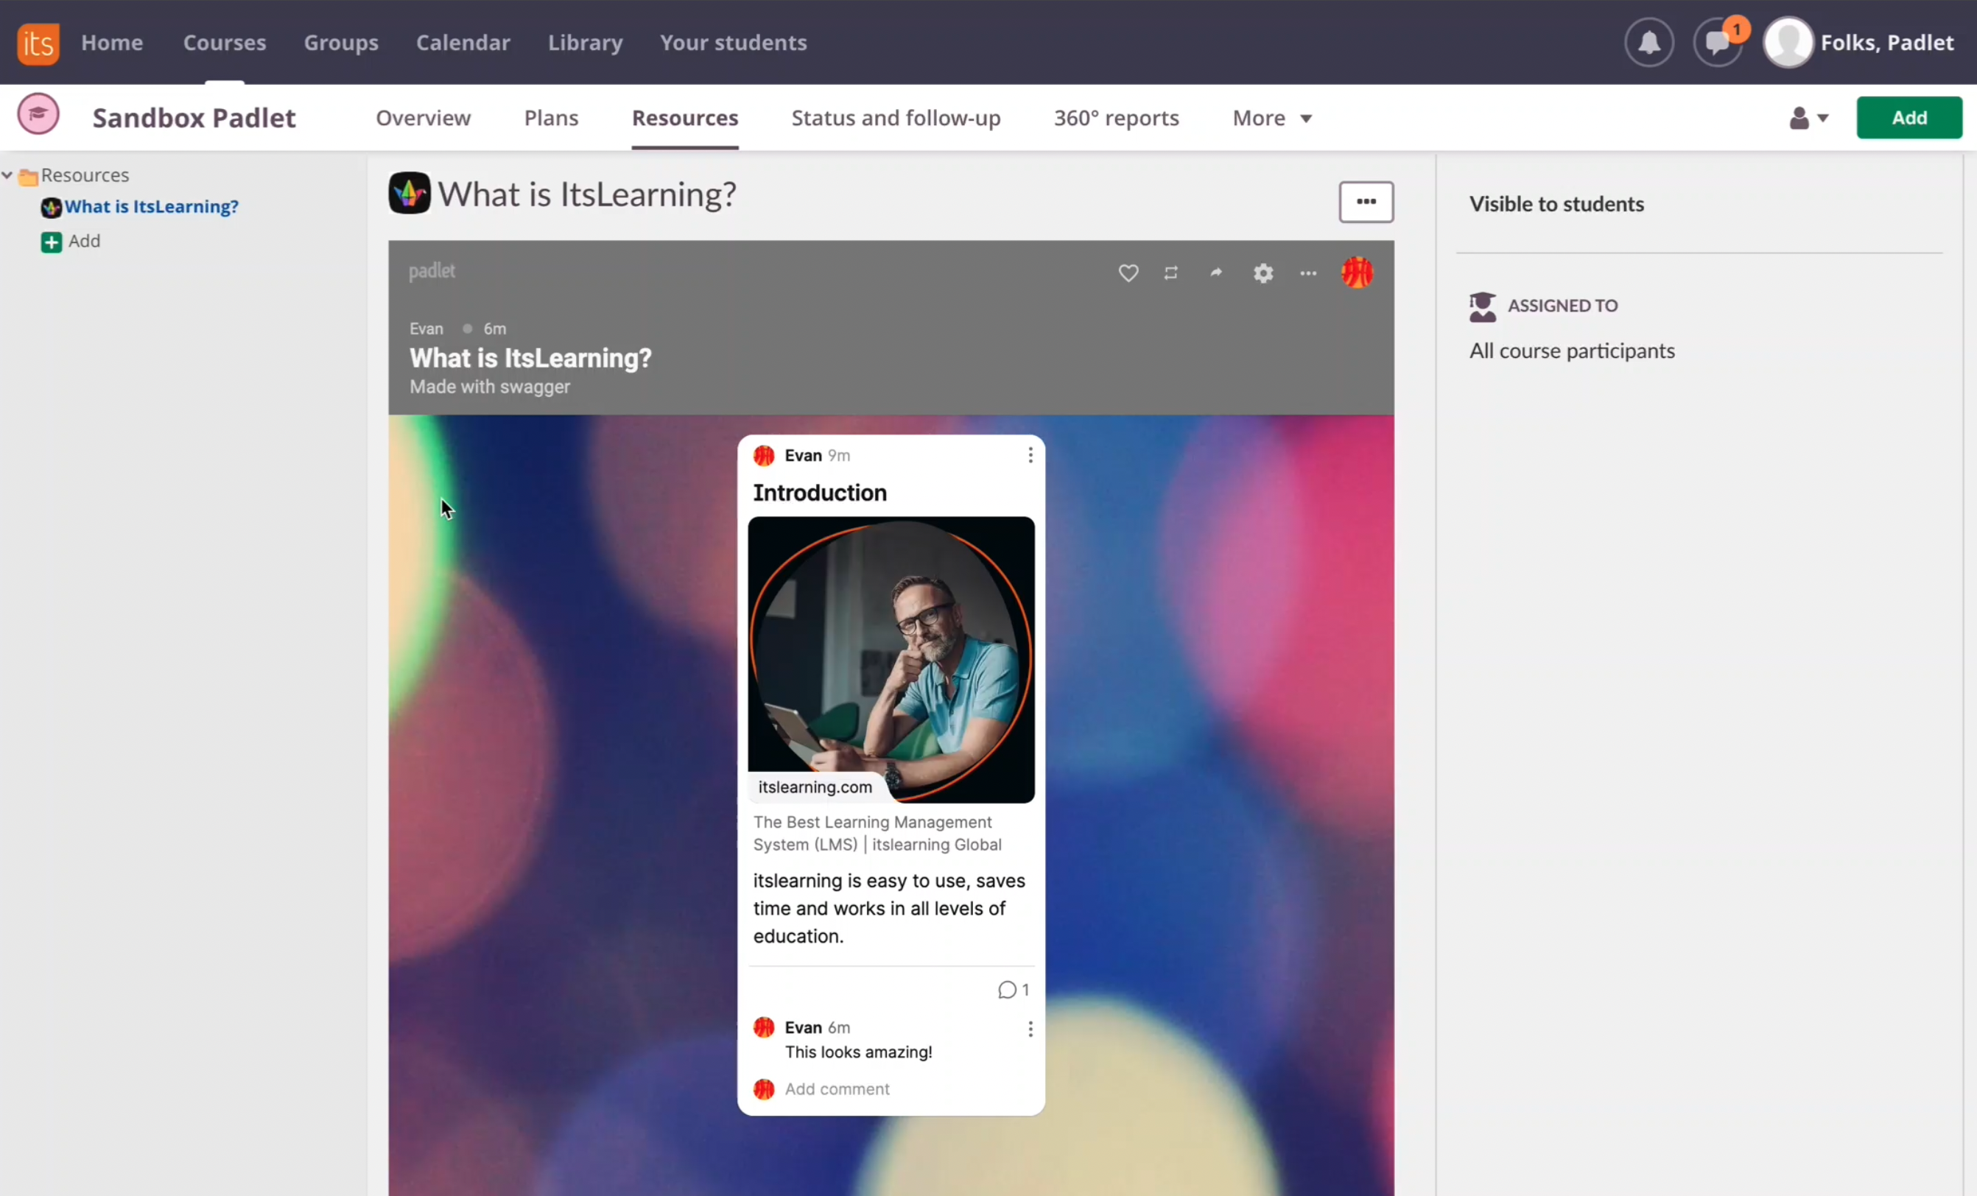The height and width of the screenshot is (1196, 1977).
Task: Open the Groups menu
Action: pos(341,43)
